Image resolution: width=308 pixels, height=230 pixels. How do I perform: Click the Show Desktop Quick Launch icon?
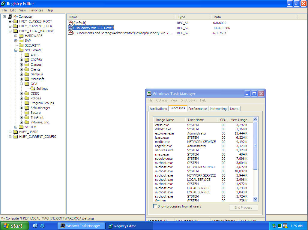tap(35, 226)
